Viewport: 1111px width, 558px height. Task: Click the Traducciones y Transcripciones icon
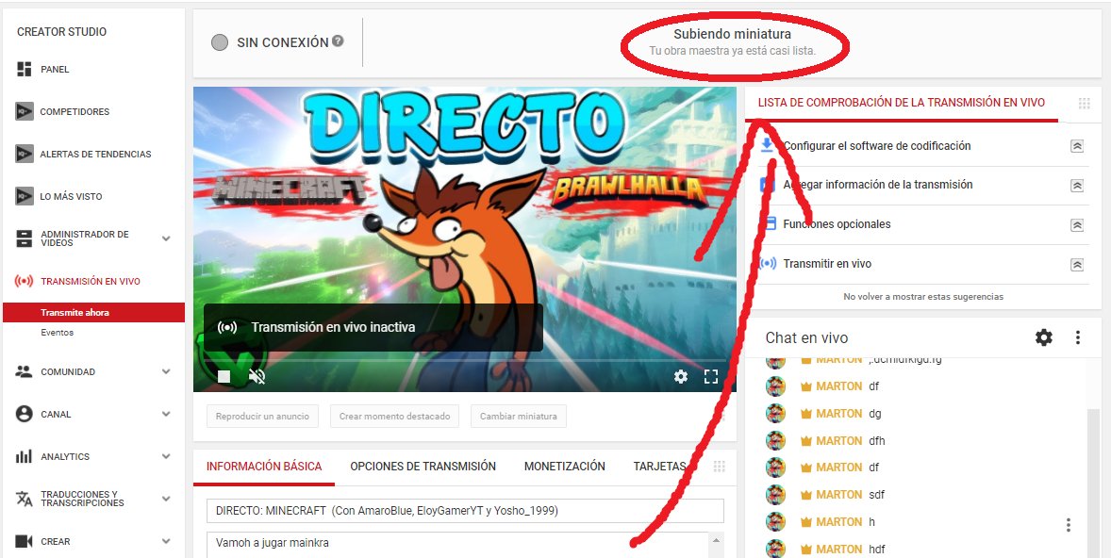click(25, 499)
